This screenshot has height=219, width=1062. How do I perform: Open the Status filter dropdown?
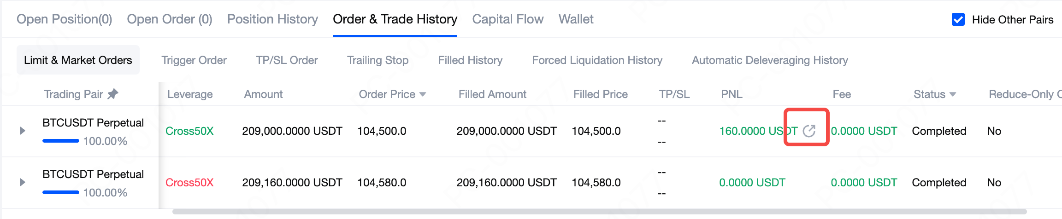tap(953, 94)
